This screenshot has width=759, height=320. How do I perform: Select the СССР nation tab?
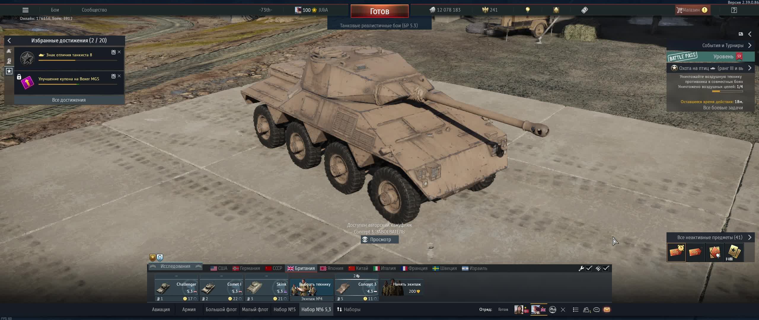pyautogui.click(x=274, y=268)
